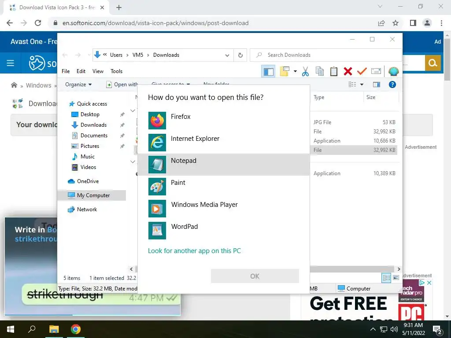This screenshot has height=338, width=451.
Task: Toggle the navigation pane toolbar icon
Action: (268, 71)
